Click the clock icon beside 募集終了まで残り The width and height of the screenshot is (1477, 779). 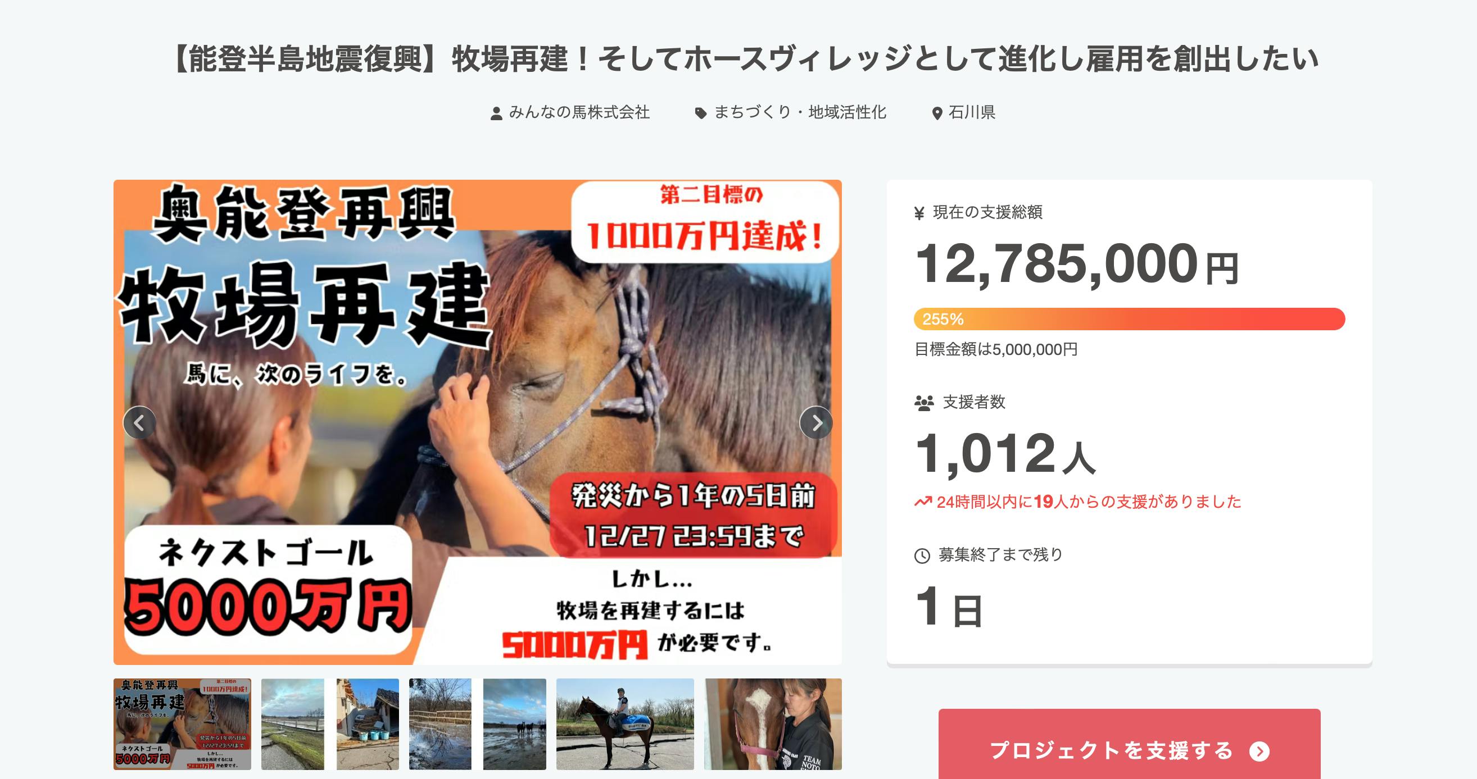coord(922,555)
